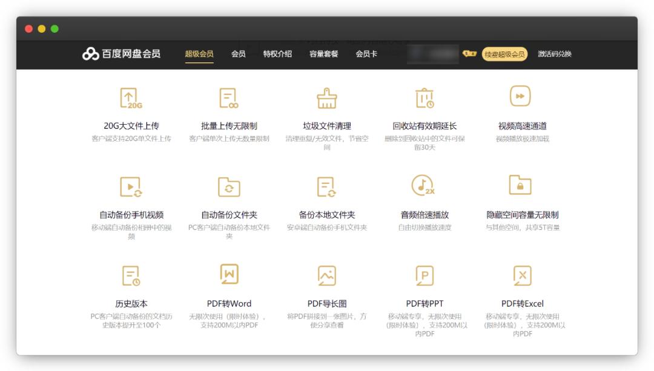Open the 20G大文件上传 icon
Viewport: 654px width, 371px height.
click(x=129, y=98)
